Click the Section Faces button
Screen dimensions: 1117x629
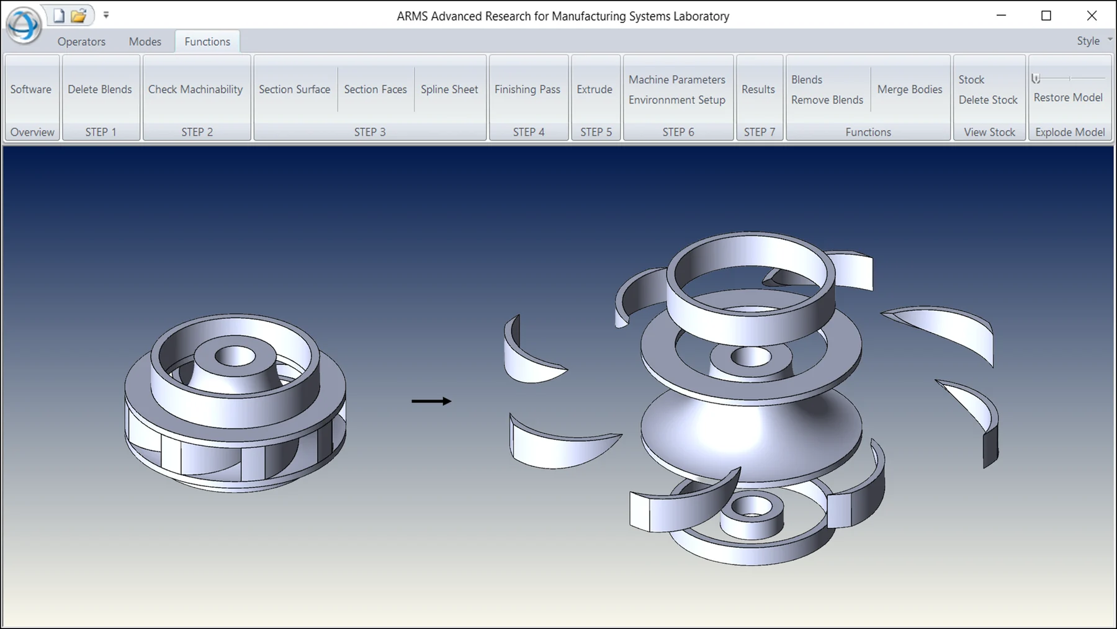tap(375, 89)
